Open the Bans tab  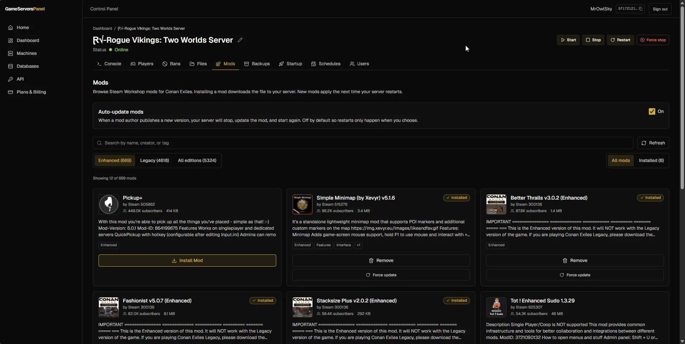(x=171, y=64)
